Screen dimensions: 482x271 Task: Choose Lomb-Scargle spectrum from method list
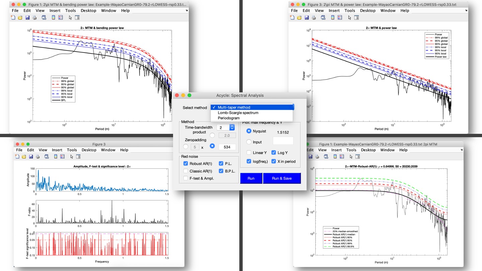[238, 113]
